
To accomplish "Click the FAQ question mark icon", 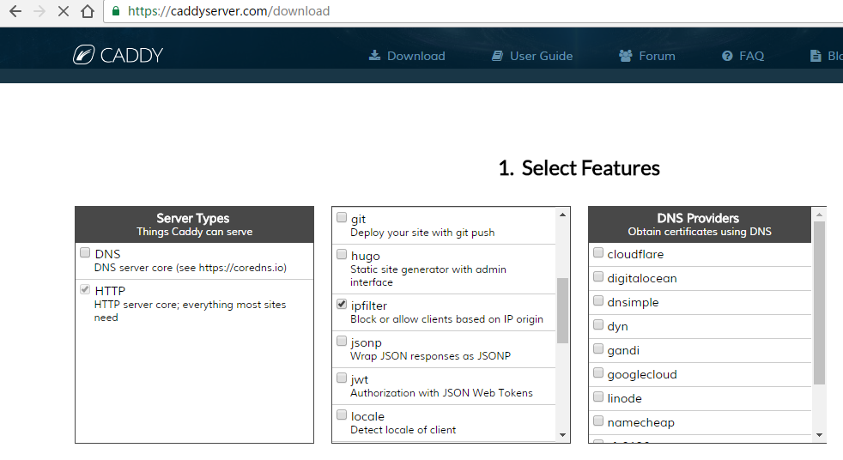I will [727, 56].
